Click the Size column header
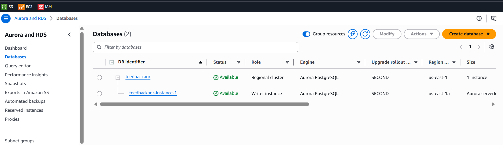Screen dimensions: 503x145 (x=471, y=62)
